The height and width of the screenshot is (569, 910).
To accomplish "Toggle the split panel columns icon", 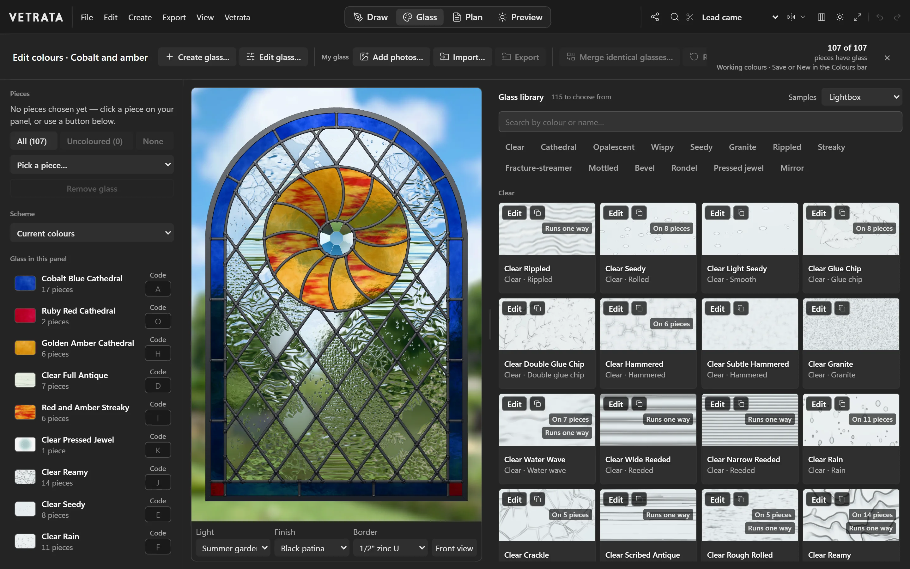I will pos(821,17).
